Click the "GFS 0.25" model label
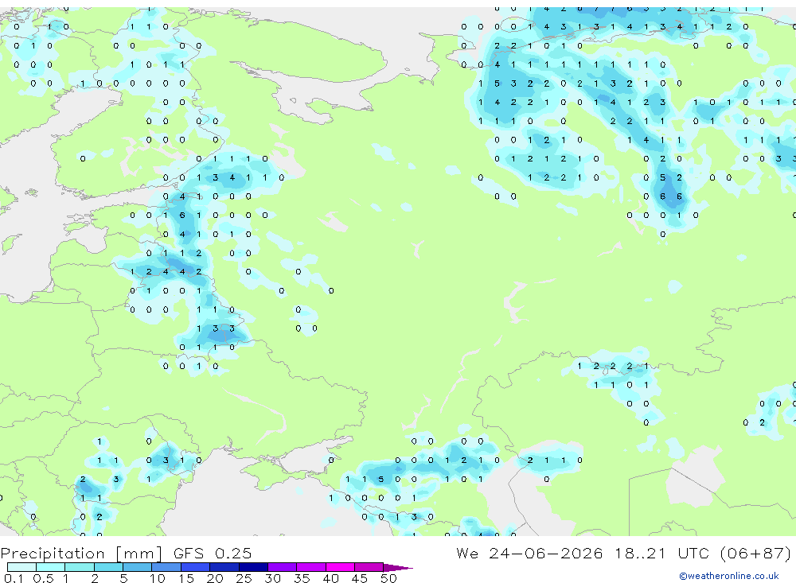This screenshot has height=583, width=796. pos(213,553)
